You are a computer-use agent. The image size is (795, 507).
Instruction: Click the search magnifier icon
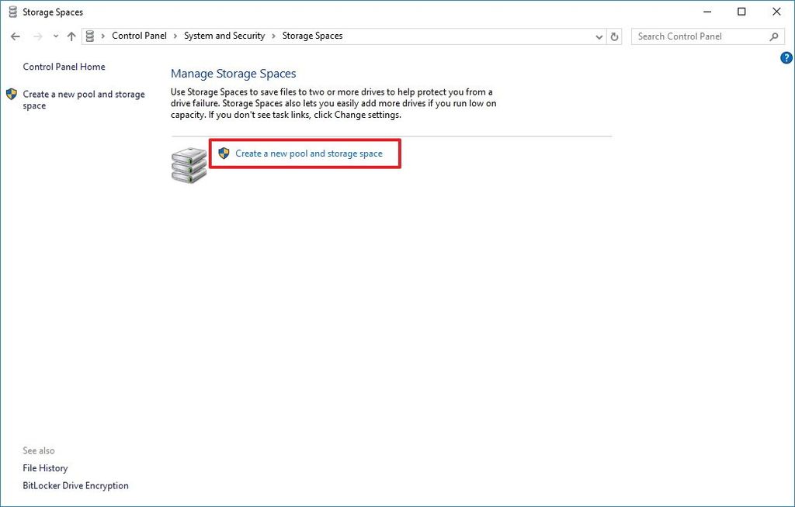[773, 36]
